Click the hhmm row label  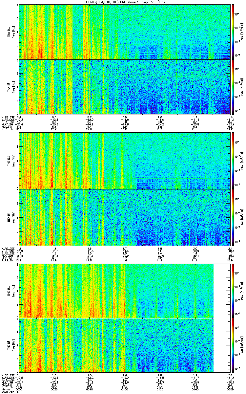5,389
